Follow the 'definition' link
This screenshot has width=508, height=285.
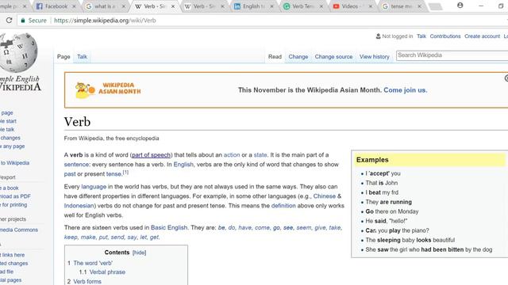(x=283, y=206)
